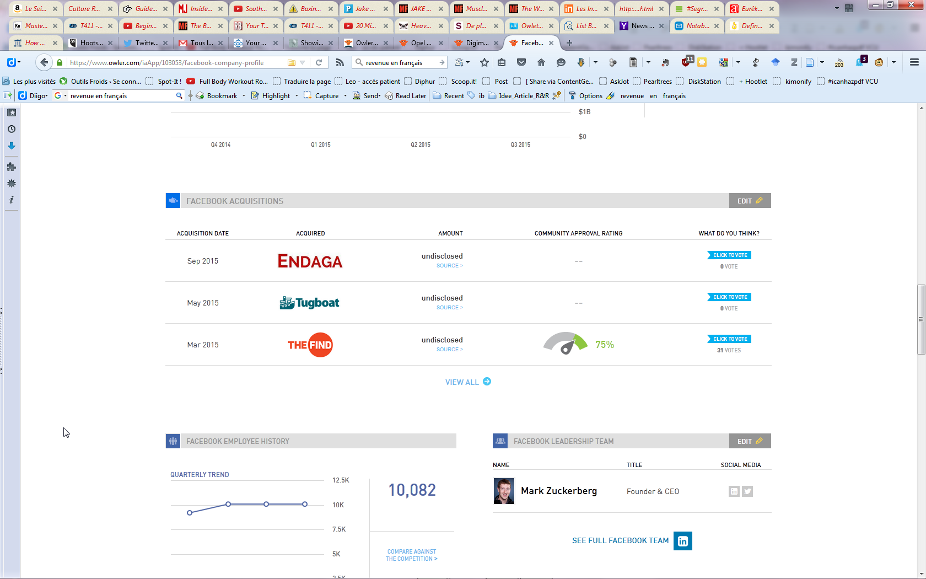Expand the Diigo Bookmark dropdown arrow
The width and height of the screenshot is (926, 579).
coord(244,95)
